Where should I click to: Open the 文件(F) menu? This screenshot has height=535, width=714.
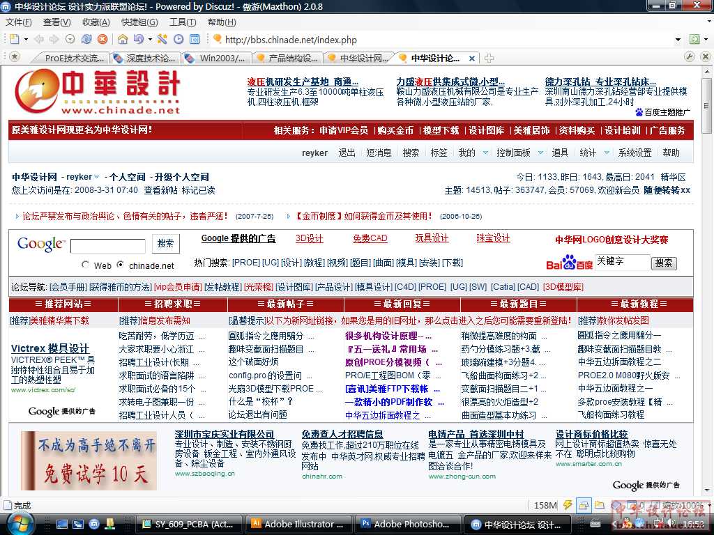coord(18,22)
